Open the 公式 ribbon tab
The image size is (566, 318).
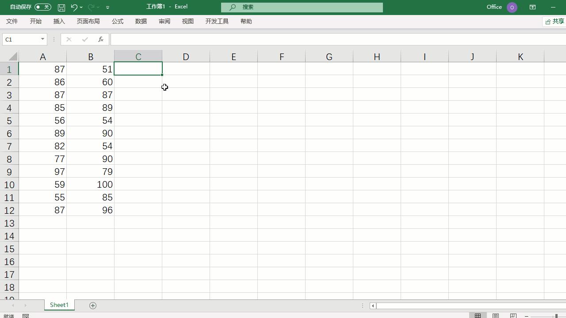tap(118, 21)
